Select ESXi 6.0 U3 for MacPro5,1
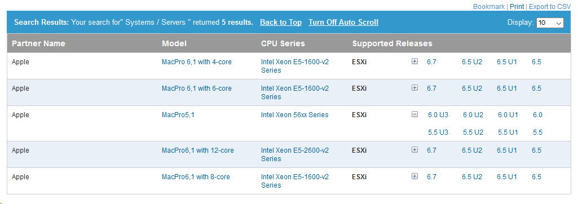Screen dimensions: 578x204 438,115
